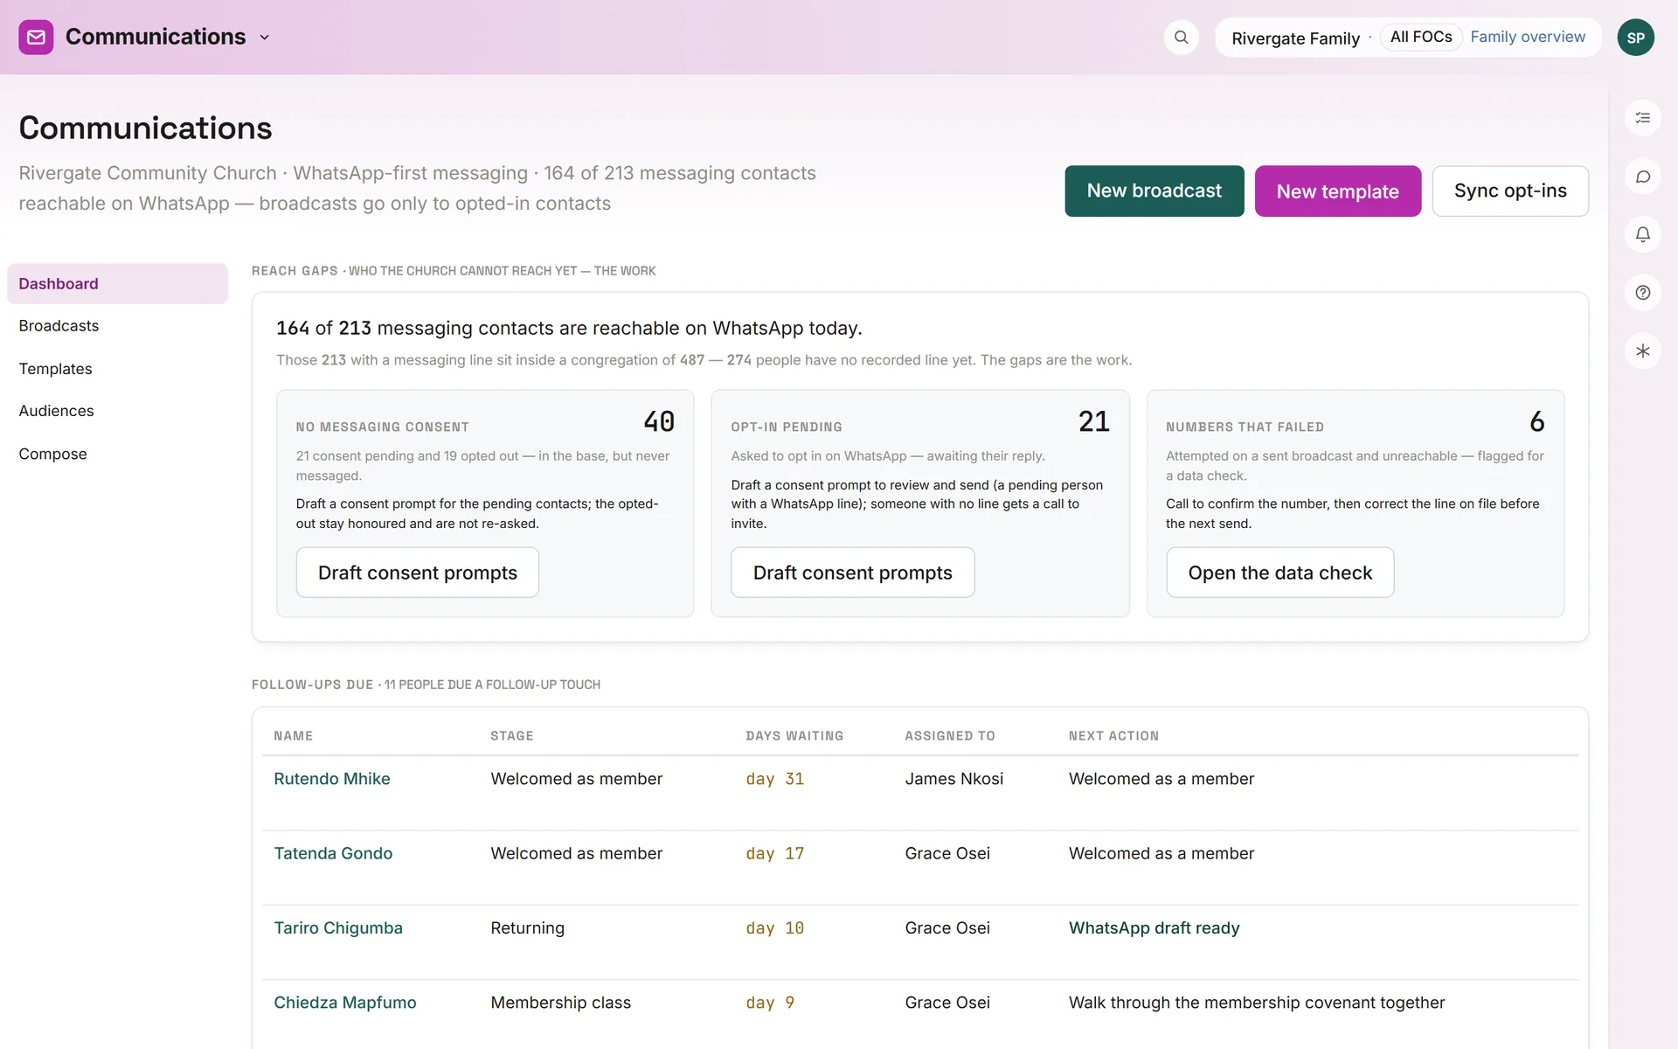Open the Broadcasts nav item

pos(117,326)
